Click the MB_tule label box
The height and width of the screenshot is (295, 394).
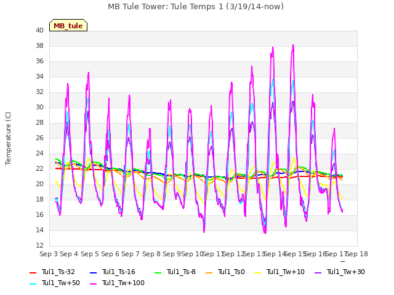tap(68, 25)
